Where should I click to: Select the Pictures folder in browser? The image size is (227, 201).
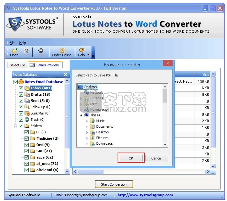102,138
